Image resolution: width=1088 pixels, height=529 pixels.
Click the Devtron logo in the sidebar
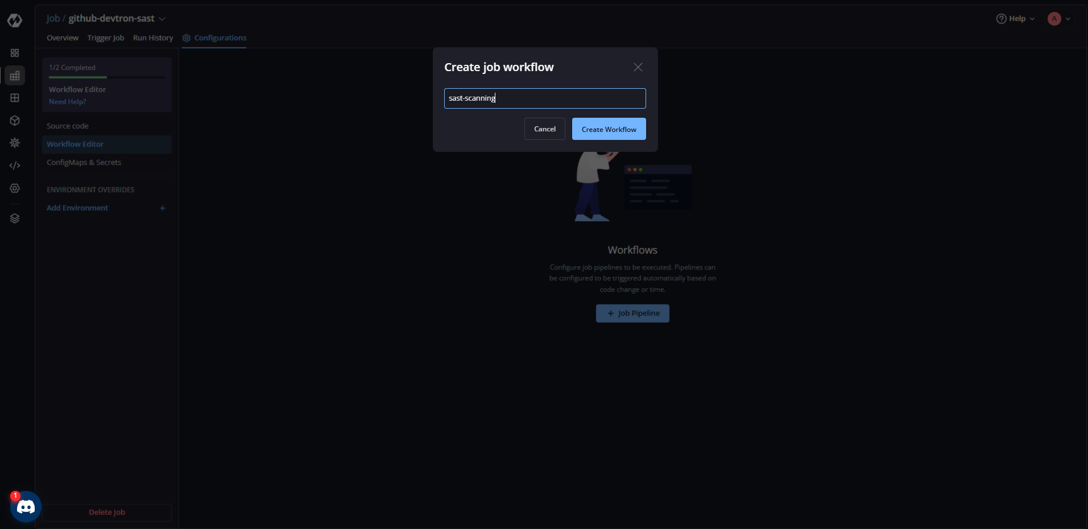click(15, 20)
